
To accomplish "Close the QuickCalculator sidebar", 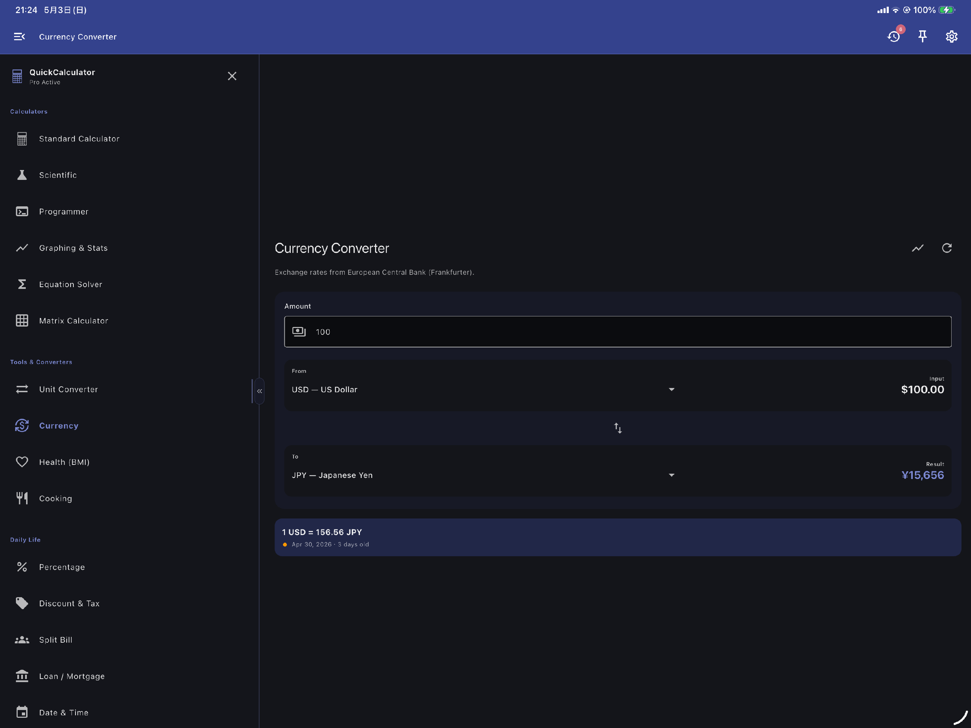I will click(232, 76).
